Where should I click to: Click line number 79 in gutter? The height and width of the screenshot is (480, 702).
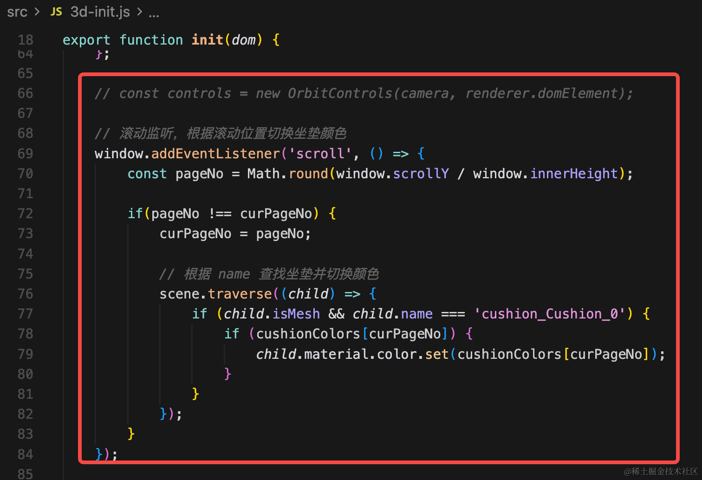[x=26, y=354]
